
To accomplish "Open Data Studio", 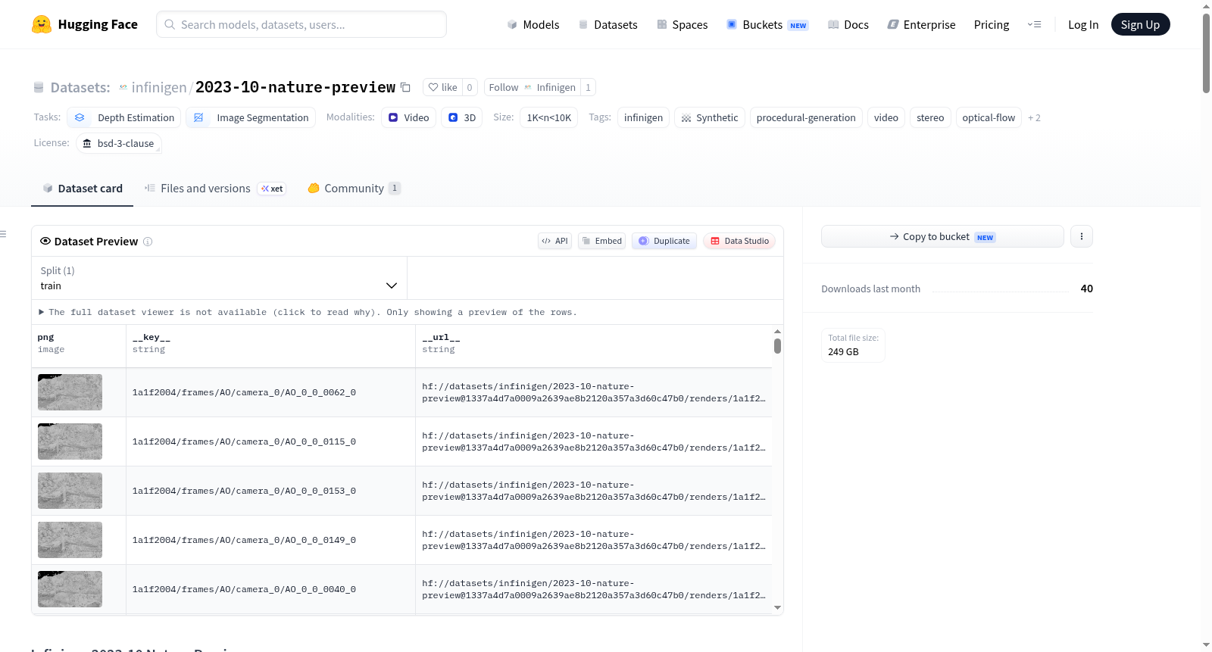I will click(x=739, y=241).
